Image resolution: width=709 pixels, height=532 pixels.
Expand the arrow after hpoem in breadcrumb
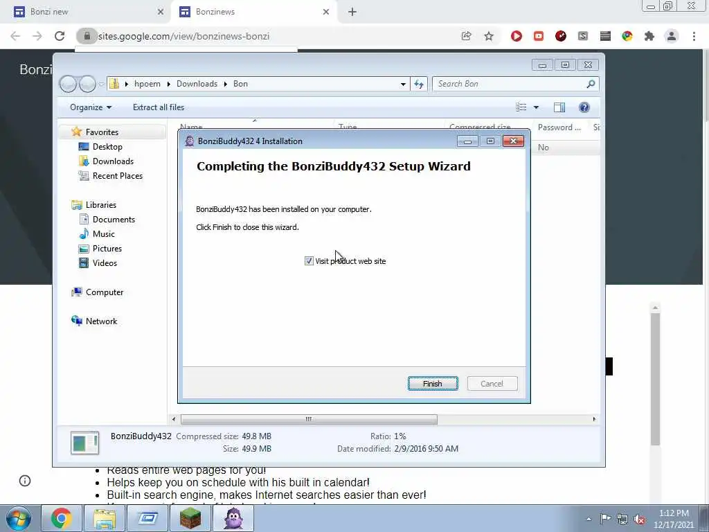pos(169,84)
